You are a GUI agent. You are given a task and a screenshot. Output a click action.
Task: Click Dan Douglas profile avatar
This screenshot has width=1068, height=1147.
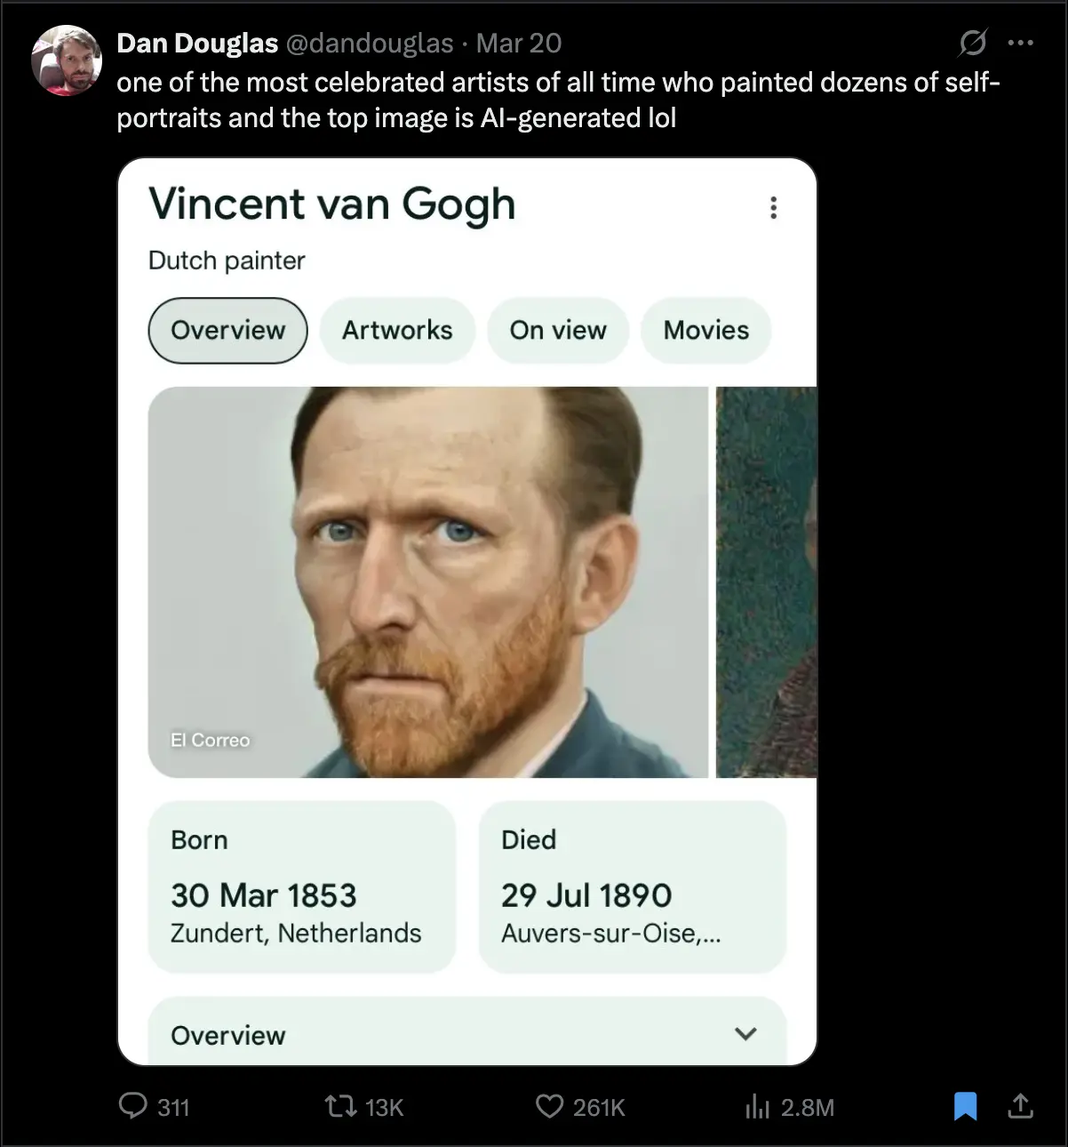click(x=67, y=60)
